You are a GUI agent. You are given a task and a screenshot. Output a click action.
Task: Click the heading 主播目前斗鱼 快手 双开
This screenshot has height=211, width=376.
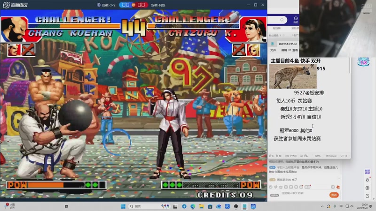[296, 61]
